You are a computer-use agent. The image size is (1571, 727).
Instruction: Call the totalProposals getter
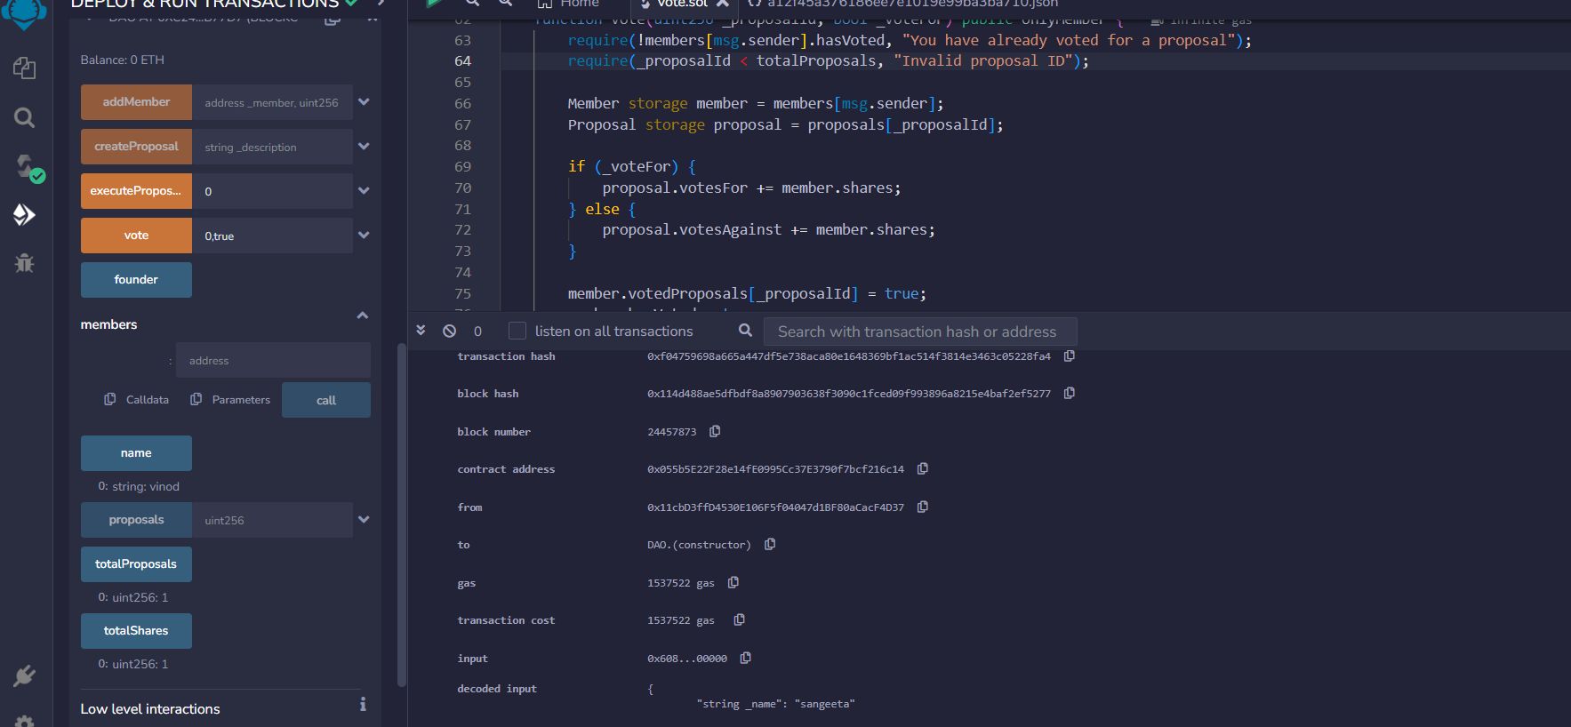click(136, 564)
